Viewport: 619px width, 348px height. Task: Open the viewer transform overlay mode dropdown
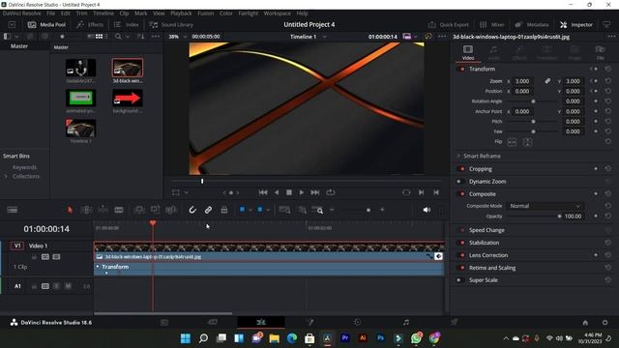tap(186, 192)
